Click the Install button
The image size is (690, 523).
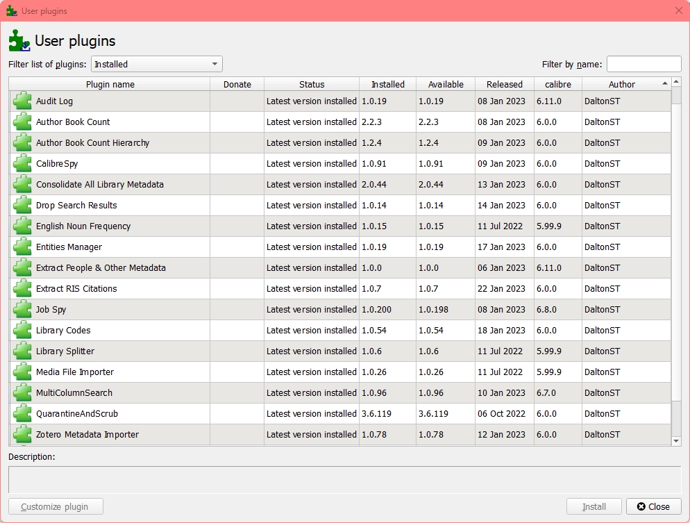(x=594, y=506)
